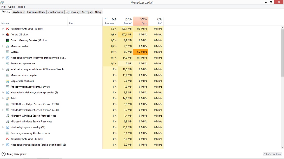Expand the Indeksator programu Microsoft Windows Search row
Viewport: 284px width, 159px height.
click(x=3, y=69)
